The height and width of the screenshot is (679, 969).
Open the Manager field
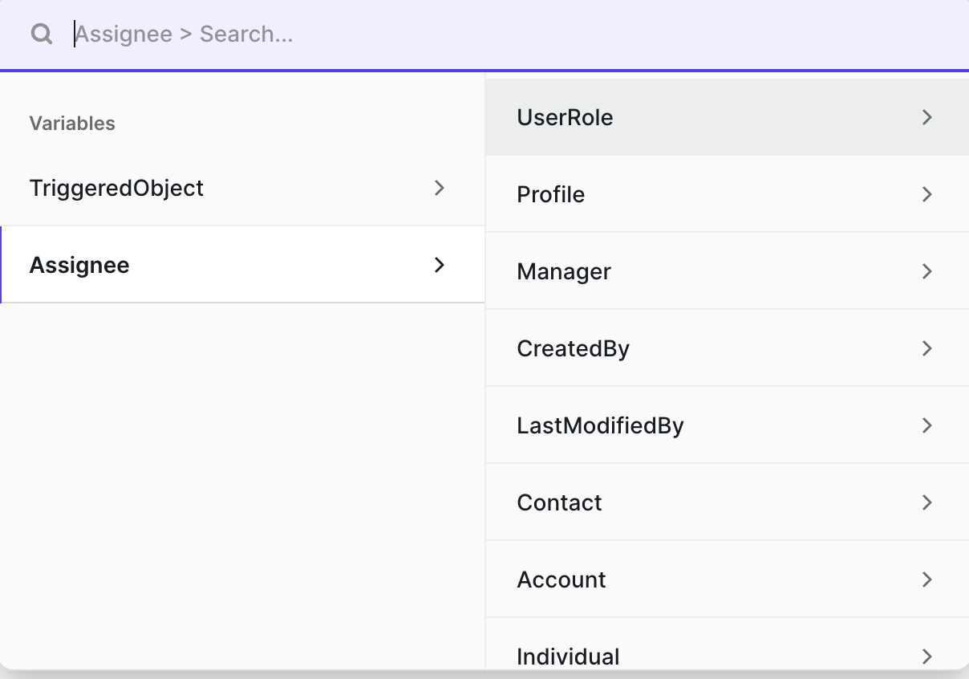tap(728, 271)
